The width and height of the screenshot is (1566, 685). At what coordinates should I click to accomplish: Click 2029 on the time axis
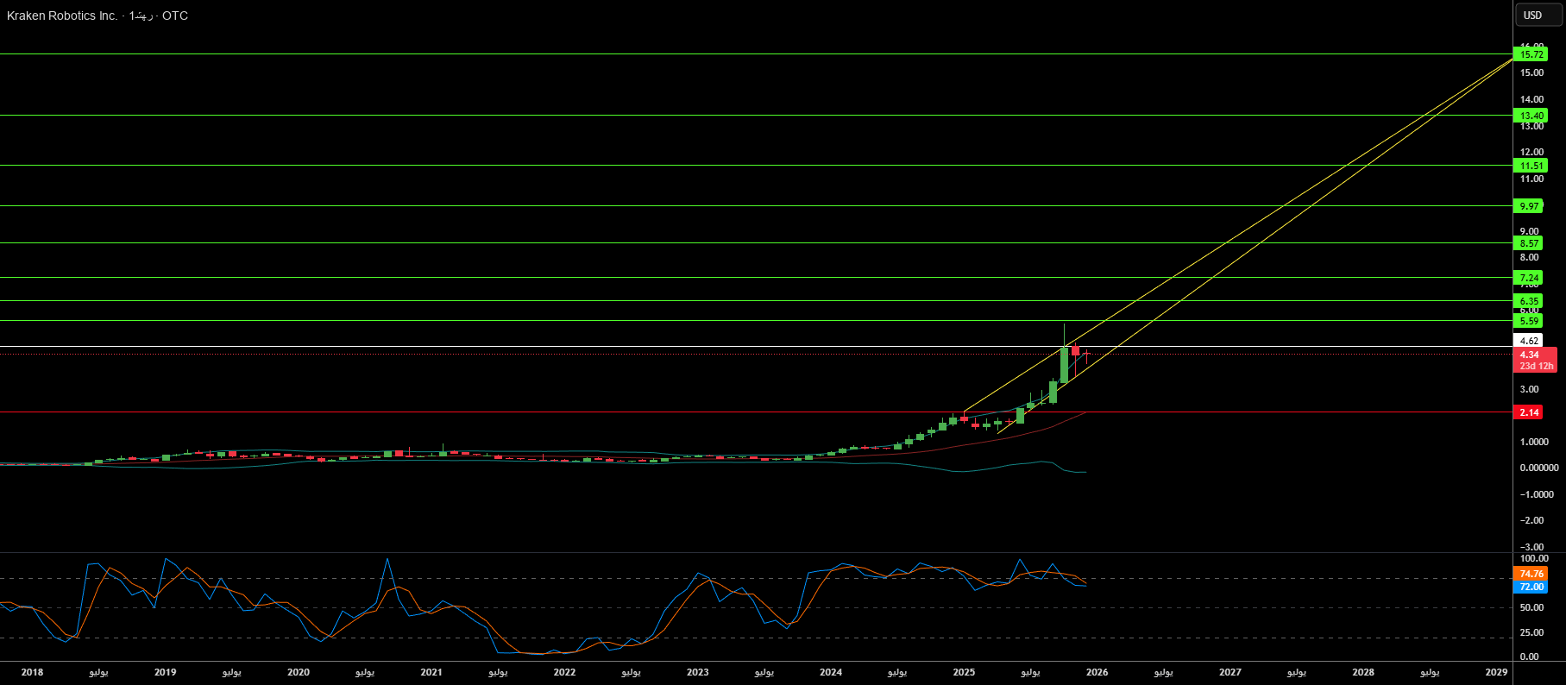pyautogui.click(x=1496, y=672)
